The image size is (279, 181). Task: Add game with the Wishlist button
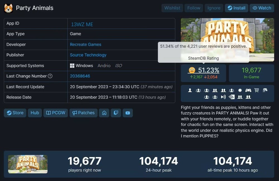pos(172,8)
